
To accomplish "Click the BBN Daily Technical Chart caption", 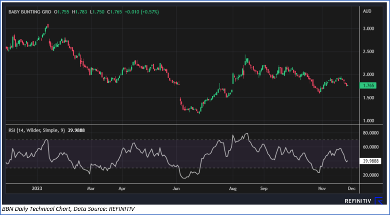I will pos(69,210).
